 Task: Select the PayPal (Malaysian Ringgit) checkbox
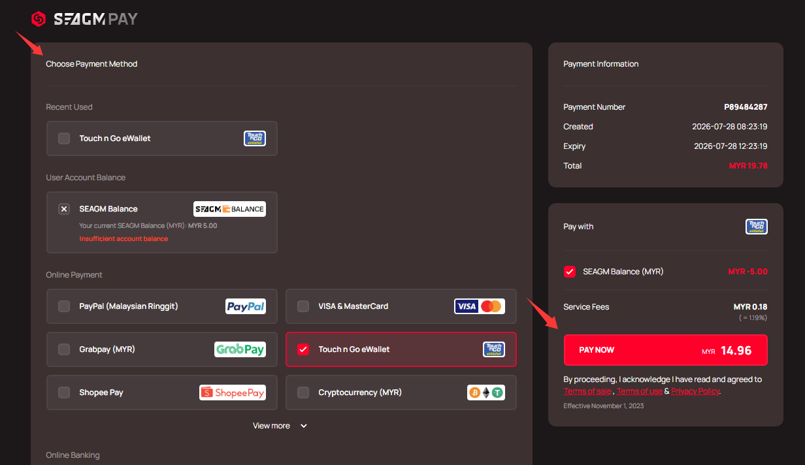click(x=64, y=306)
